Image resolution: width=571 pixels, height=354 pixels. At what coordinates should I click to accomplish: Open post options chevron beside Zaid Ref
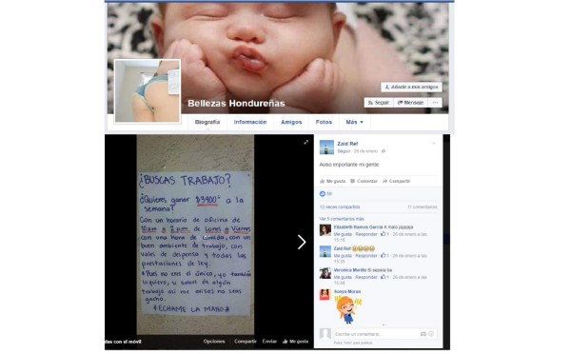pos(433,144)
